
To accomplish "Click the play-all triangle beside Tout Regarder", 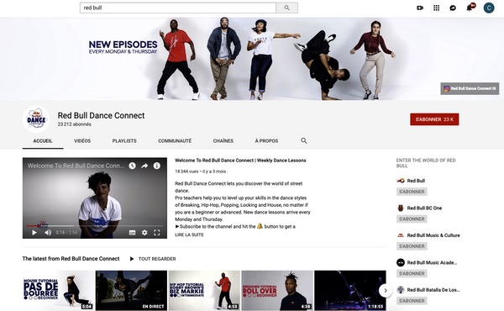I will (x=132, y=259).
